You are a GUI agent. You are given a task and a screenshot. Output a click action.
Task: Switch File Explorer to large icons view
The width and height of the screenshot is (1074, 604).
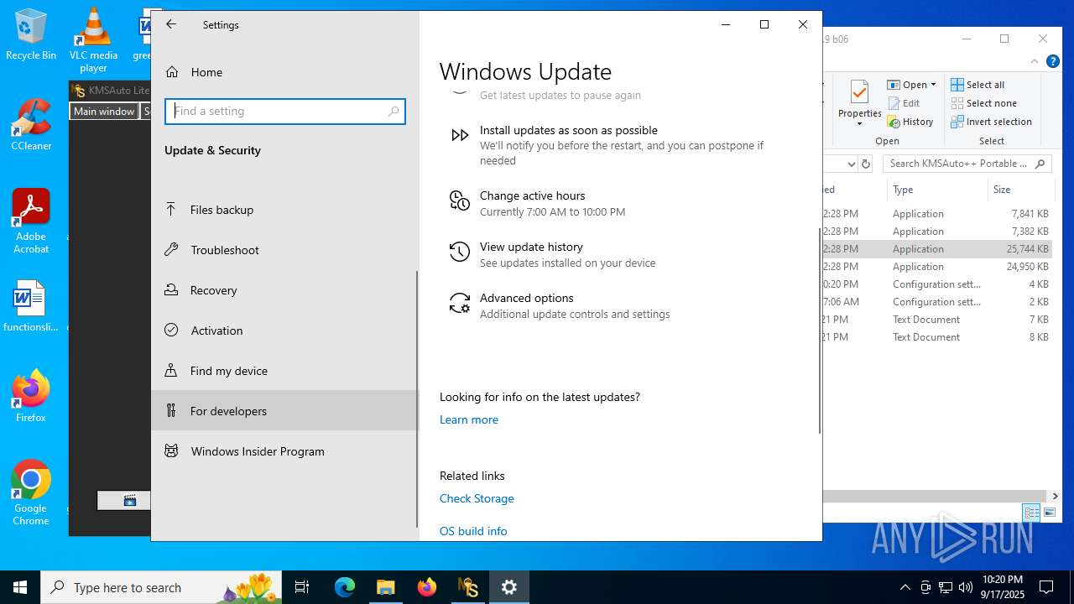(x=1049, y=513)
